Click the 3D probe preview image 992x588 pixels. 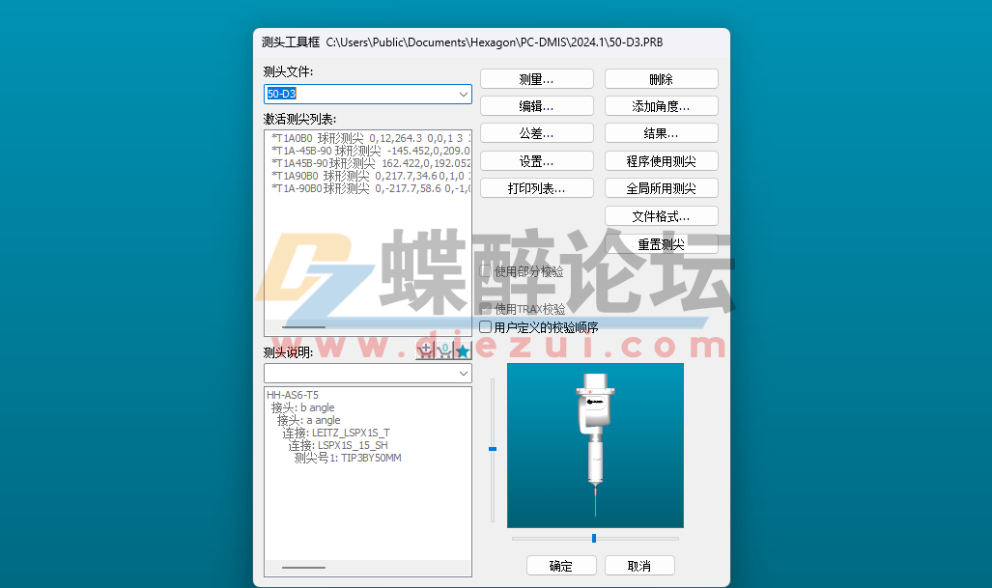(595, 446)
